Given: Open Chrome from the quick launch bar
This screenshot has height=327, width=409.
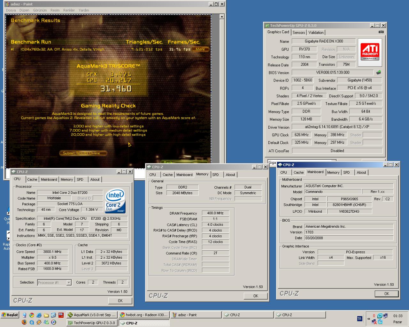Looking at the screenshot, I should [x=32, y=315].
